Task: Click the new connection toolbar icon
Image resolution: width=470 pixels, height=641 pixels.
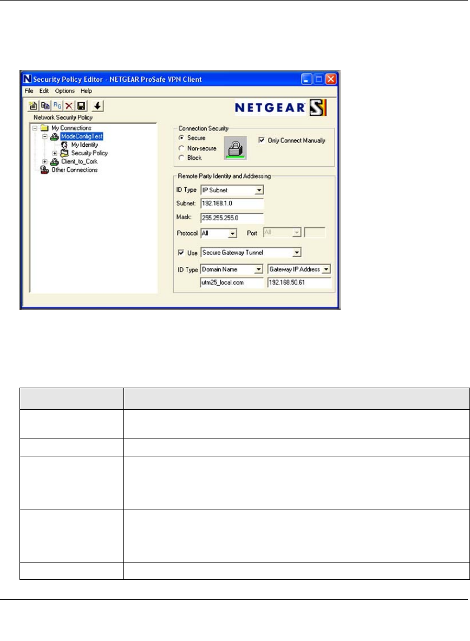Action: click(33, 106)
